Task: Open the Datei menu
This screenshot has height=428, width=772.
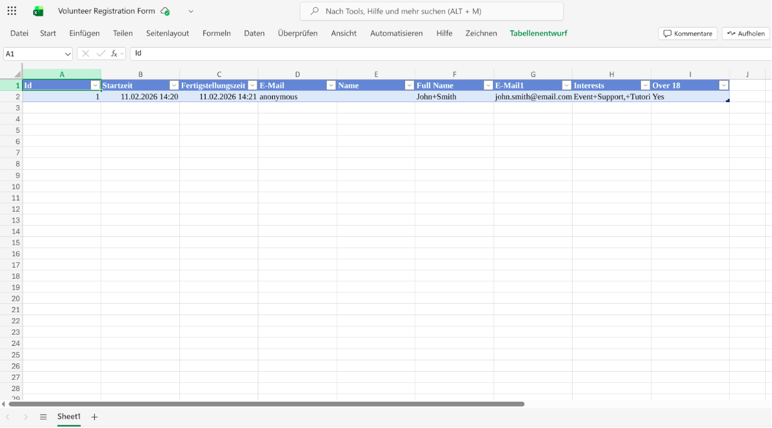Action: 19,33
